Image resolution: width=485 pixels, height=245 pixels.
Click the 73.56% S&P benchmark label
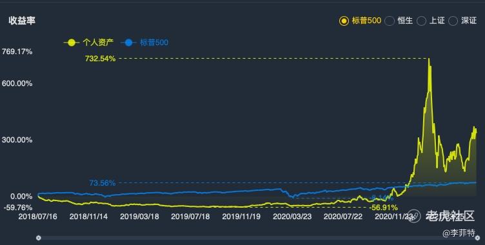[x=103, y=183]
